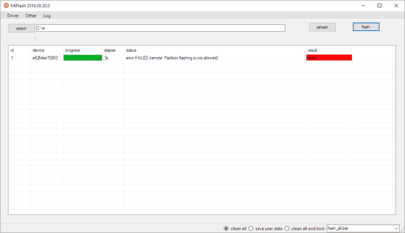This screenshot has height=233, width=405.
Task: Click the id cell showing 1
Action: [12, 58]
